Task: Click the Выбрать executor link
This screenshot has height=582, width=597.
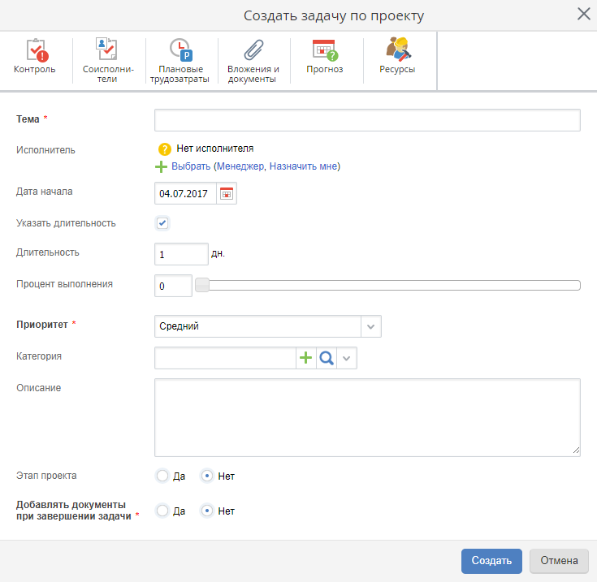Action: coord(191,166)
